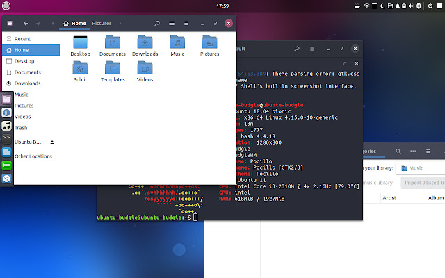Open the Budgie menu button in top panel
This screenshot has height=278, width=445.
coord(6,6)
